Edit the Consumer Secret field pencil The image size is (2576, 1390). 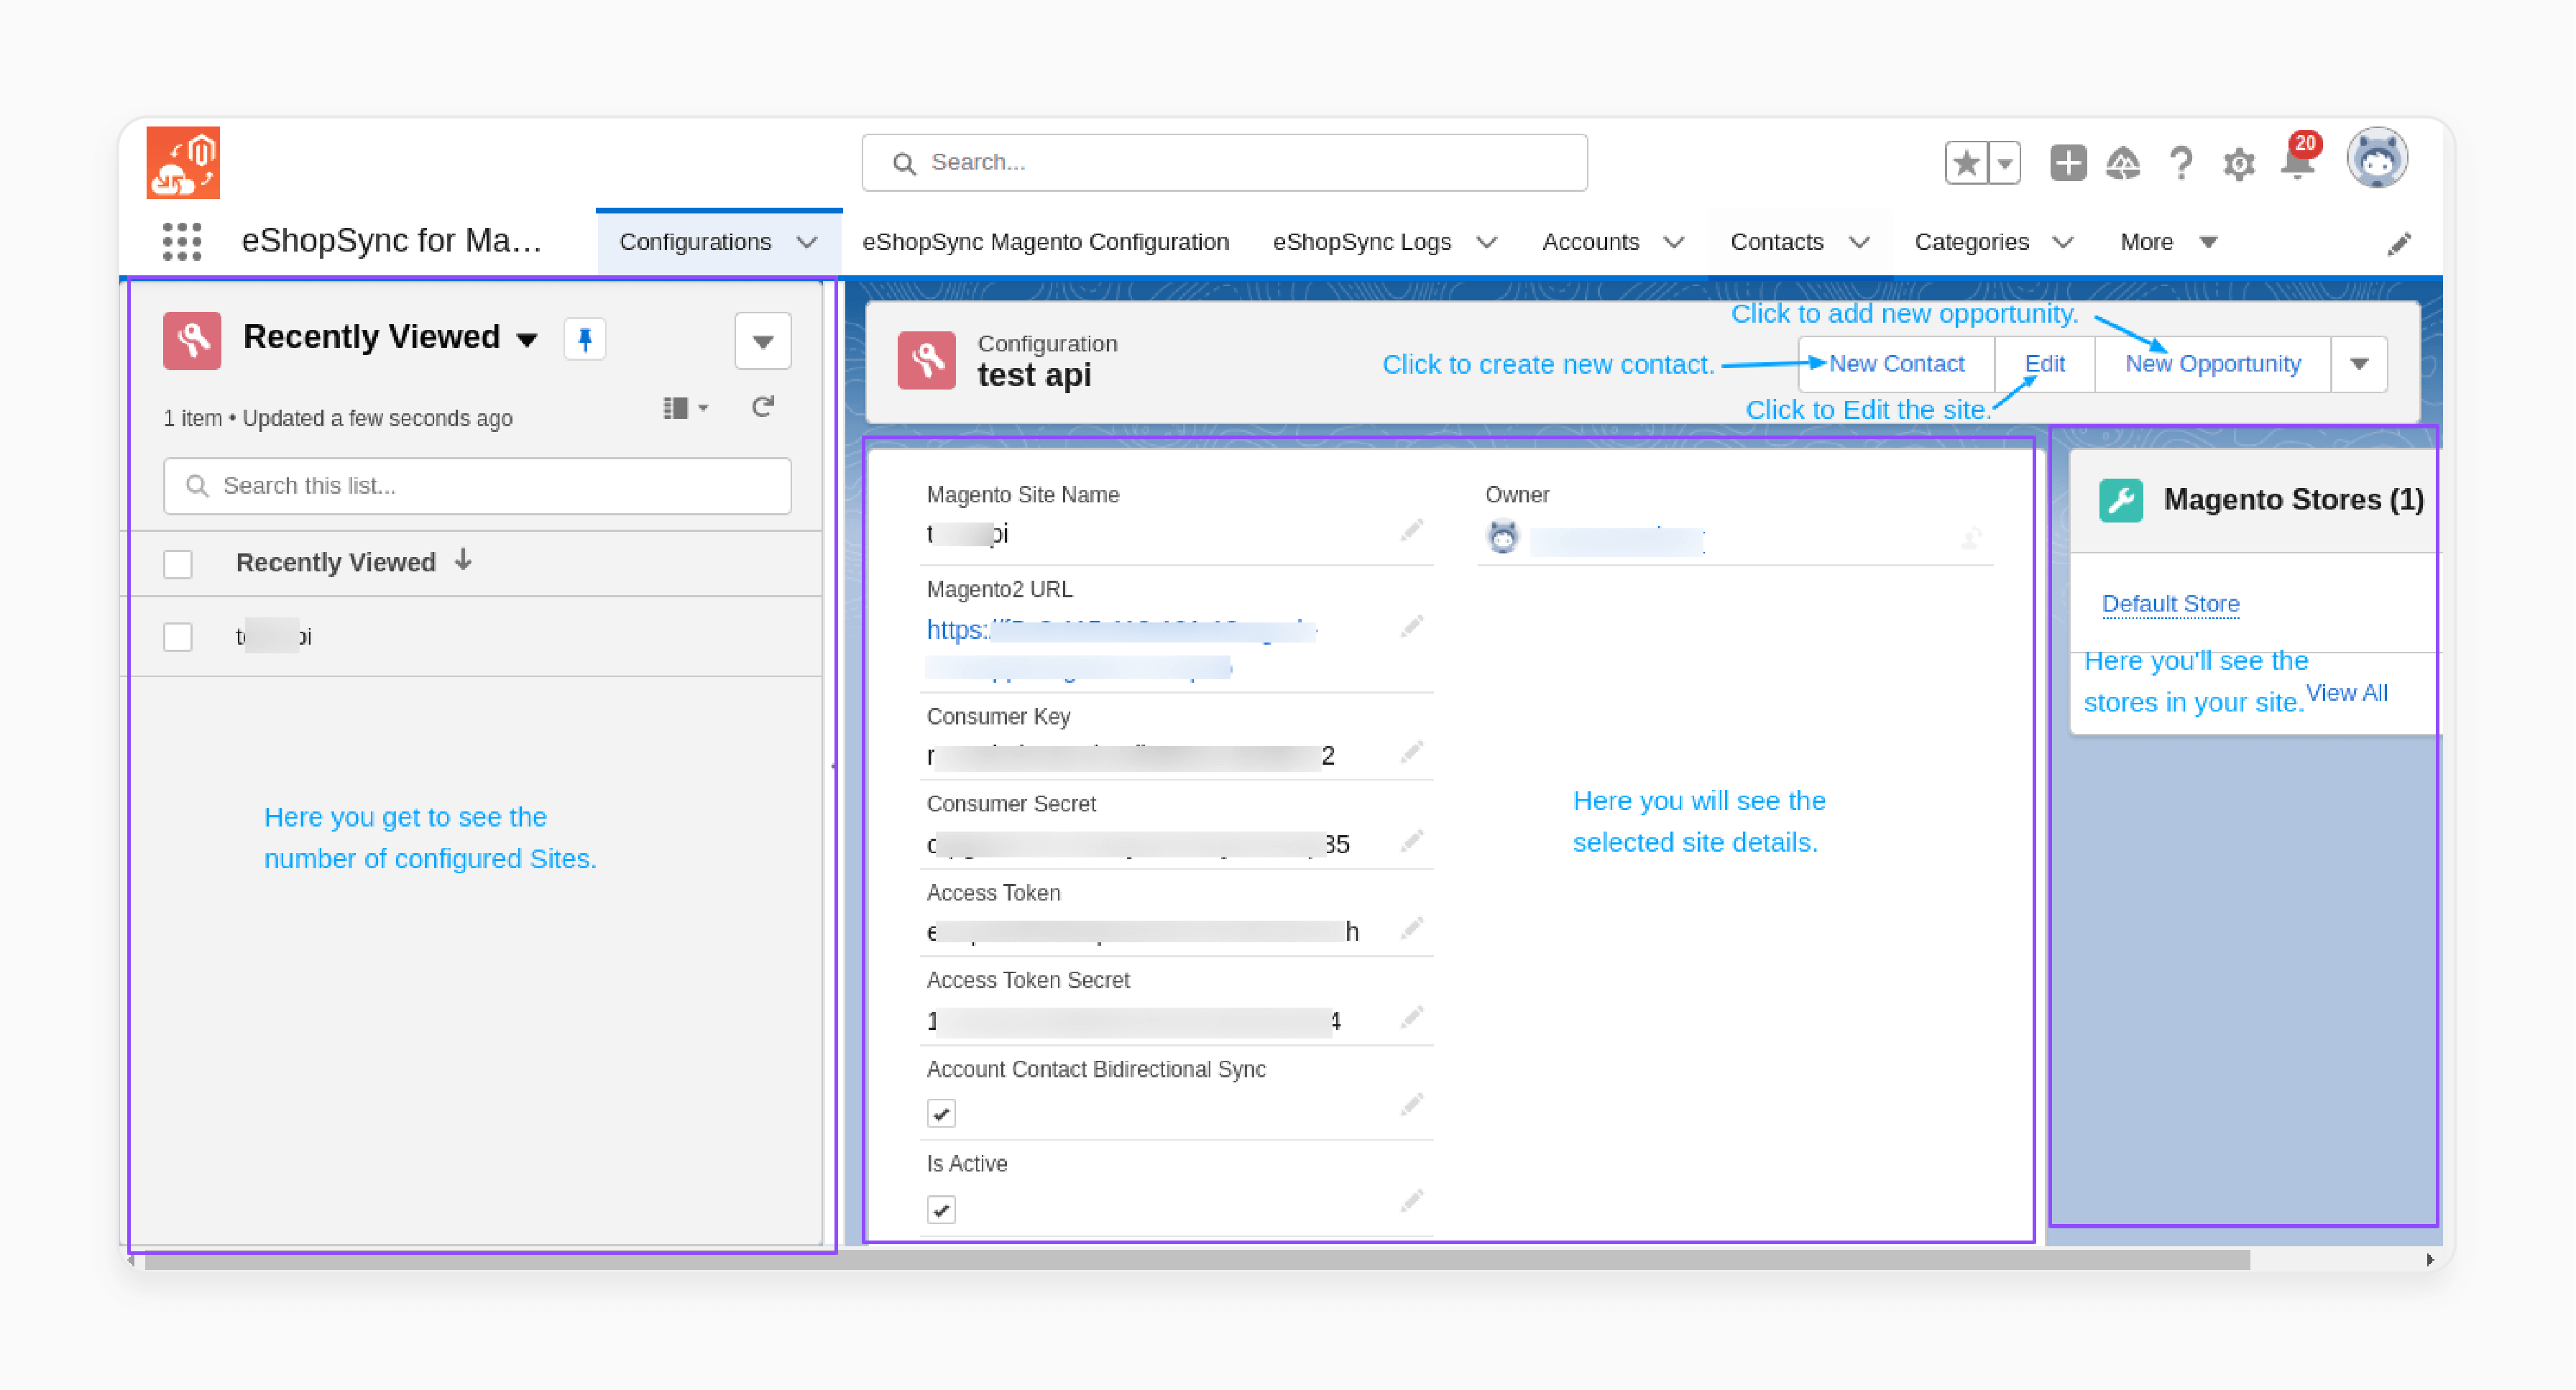point(1411,841)
